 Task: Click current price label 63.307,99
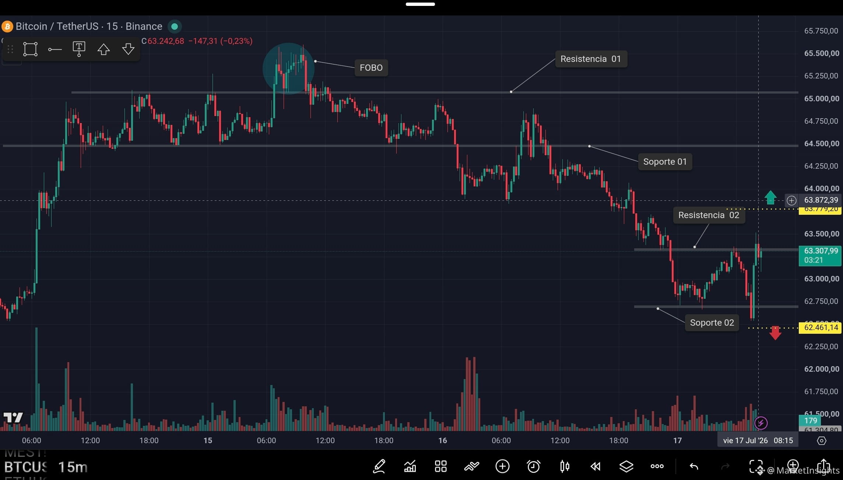click(x=820, y=256)
